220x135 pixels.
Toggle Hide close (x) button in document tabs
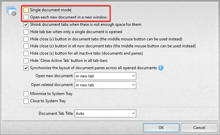26,39
